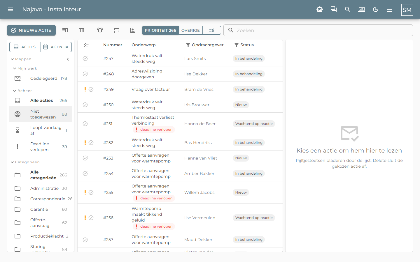Switch to the AGENDA tab

(56, 47)
